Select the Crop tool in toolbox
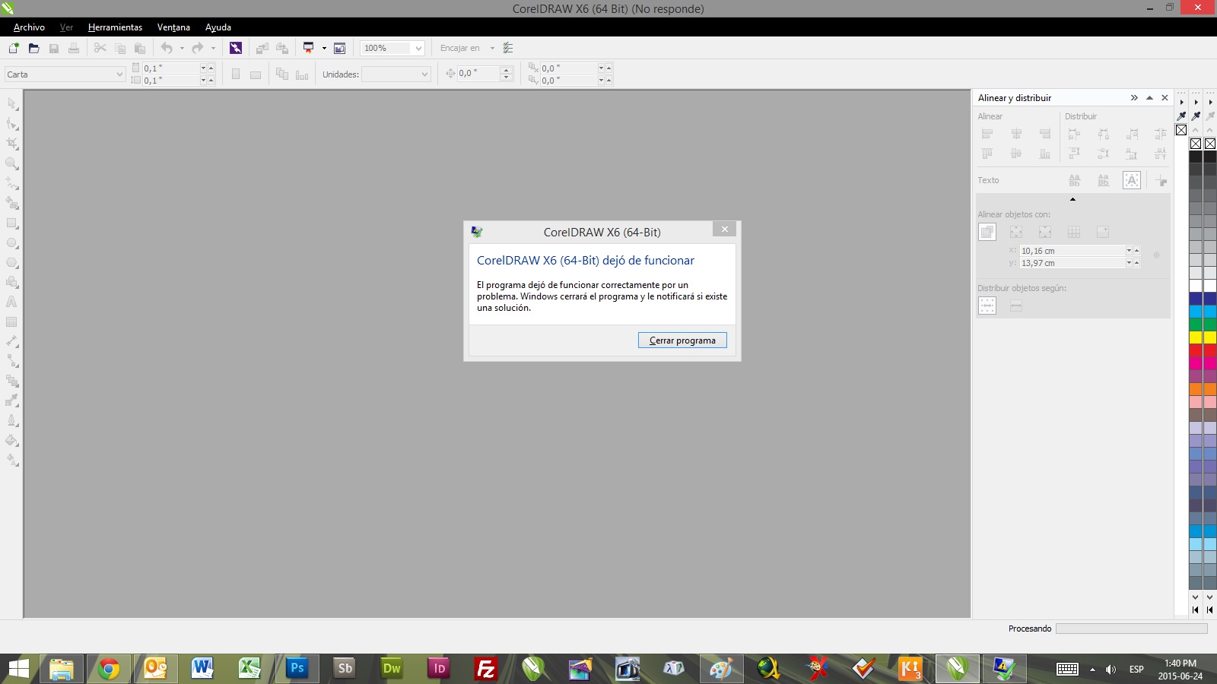This screenshot has width=1217, height=684. (x=12, y=143)
